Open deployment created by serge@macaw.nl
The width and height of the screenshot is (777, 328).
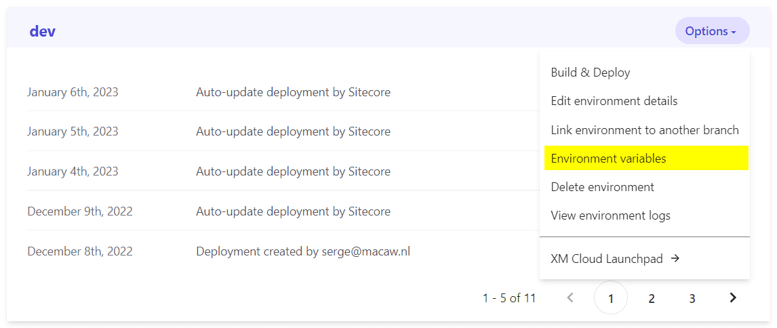[303, 251]
